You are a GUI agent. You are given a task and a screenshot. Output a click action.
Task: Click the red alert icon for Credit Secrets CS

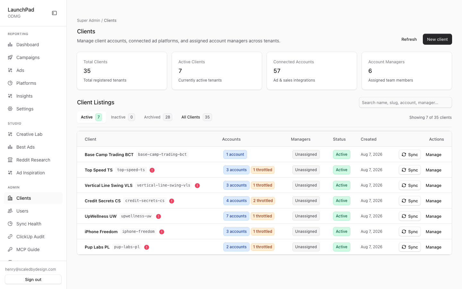[x=172, y=201]
